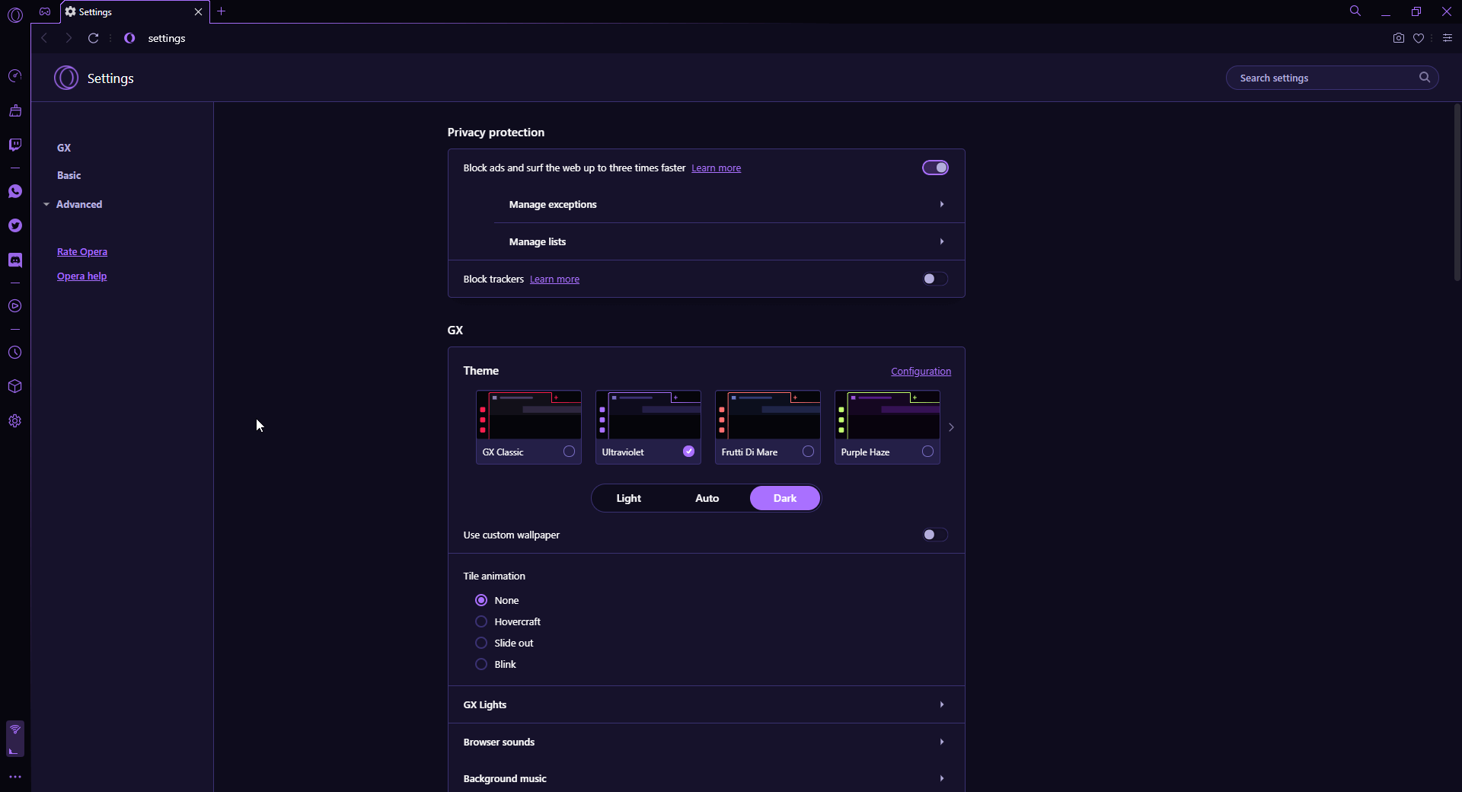Select the GX Classic theme radio

click(x=569, y=452)
